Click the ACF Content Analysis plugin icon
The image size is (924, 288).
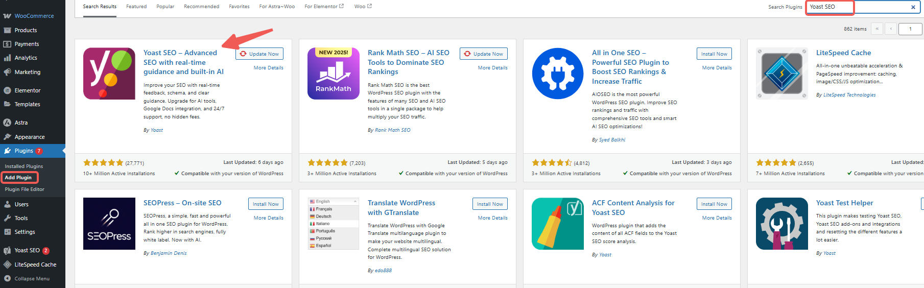tap(558, 224)
